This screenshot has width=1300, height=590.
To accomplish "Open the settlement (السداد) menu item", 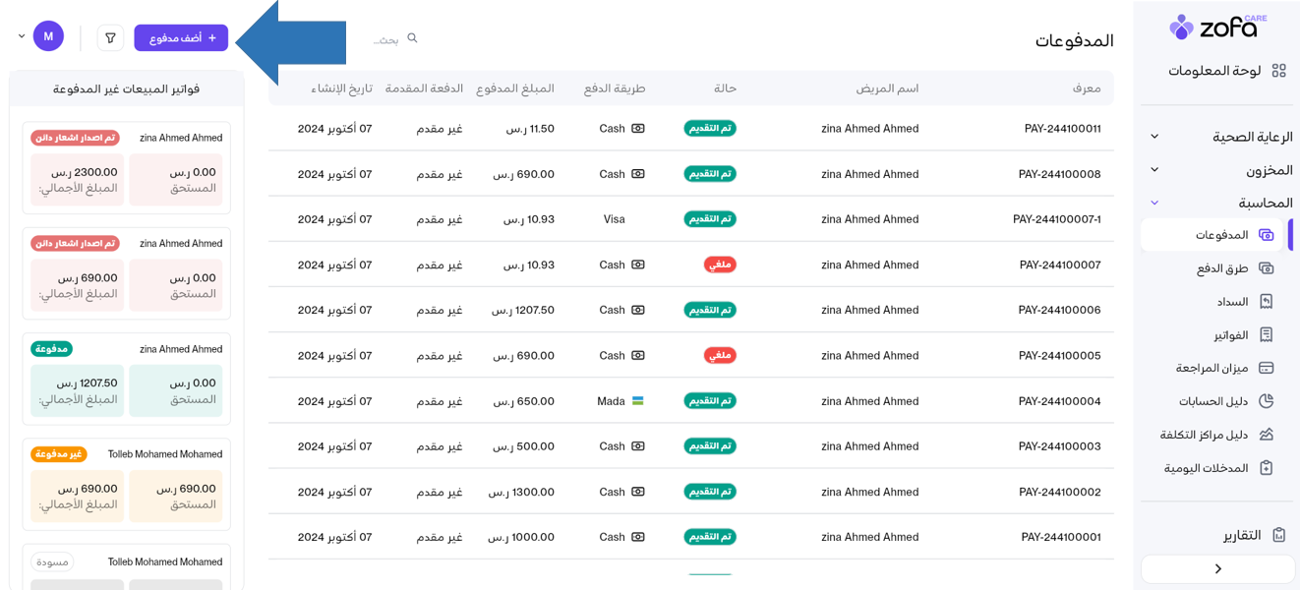I will click(x=1231, y=302).
